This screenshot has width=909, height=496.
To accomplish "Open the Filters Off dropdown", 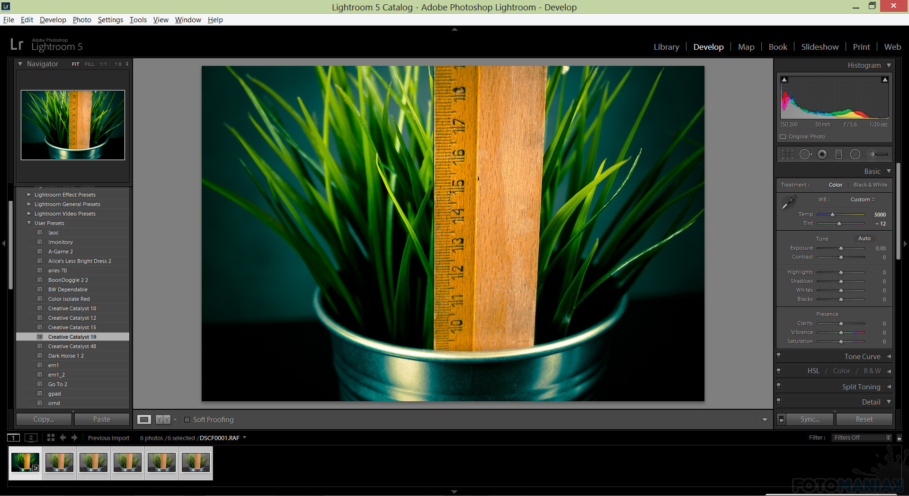I will [862, 438].
